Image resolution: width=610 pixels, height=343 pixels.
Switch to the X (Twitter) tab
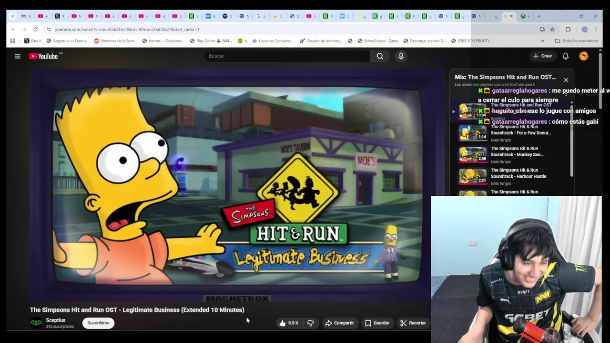coord(60,16)
